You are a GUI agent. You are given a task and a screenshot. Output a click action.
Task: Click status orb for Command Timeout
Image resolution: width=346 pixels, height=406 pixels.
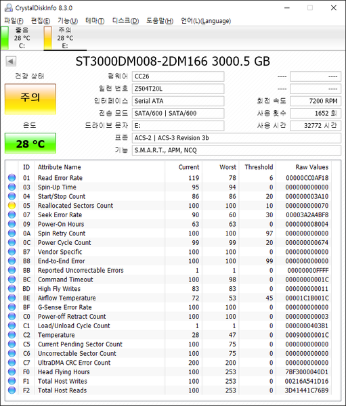12,279
